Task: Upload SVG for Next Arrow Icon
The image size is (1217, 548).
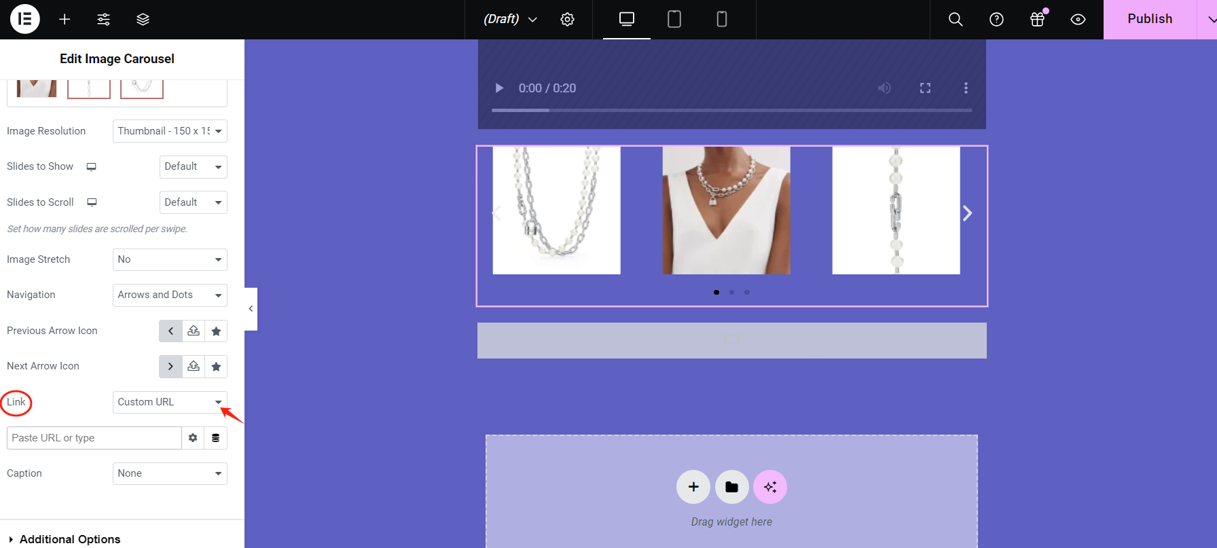Action: point(194,366)
